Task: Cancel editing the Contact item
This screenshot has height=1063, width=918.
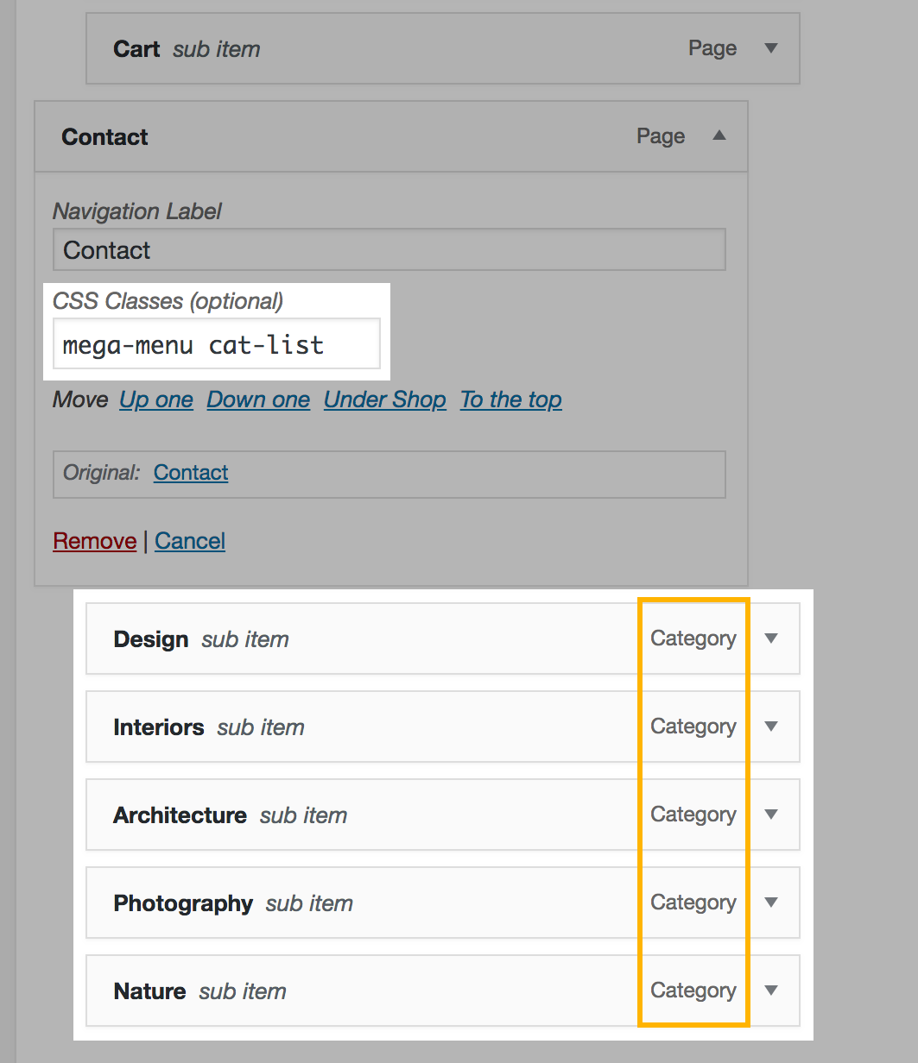Action: [190, 541]
